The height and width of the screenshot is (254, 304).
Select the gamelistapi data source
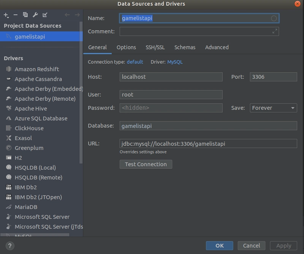click(41, 37)
